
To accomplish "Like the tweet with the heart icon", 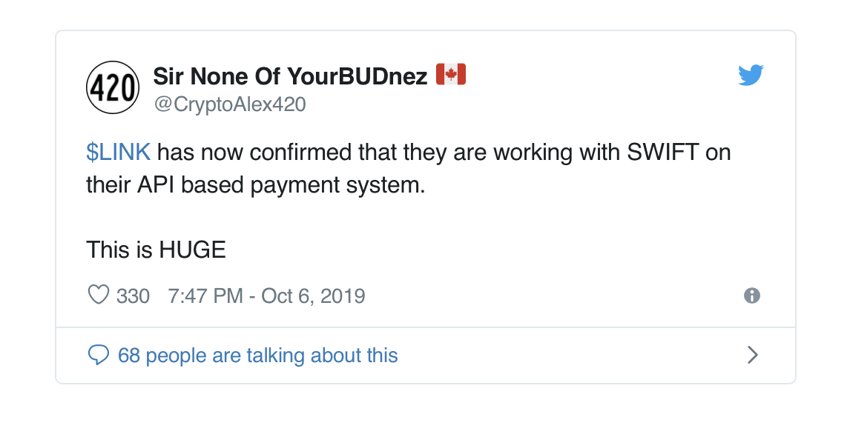I will [x=98, y=295].
